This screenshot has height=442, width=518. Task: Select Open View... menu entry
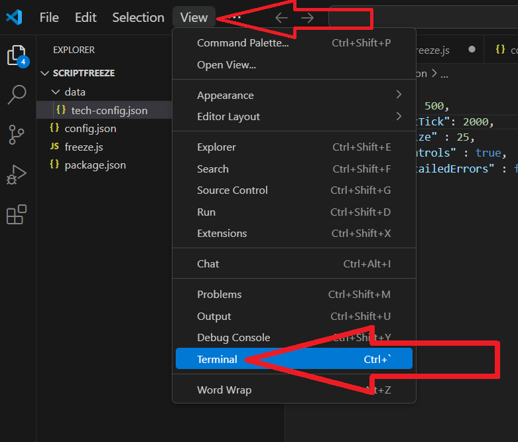click(294, 65)
